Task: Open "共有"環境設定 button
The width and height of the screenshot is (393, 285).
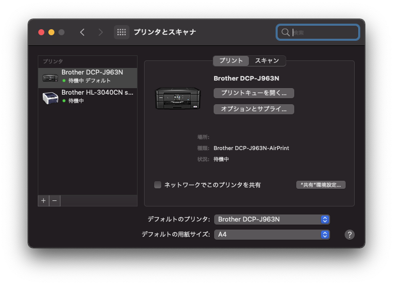Action: (321, 185)
